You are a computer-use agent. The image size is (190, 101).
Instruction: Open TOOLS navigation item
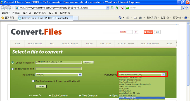(89, 44)
